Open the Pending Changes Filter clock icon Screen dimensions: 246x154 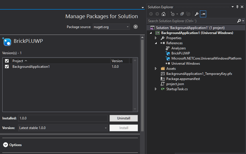173,14
